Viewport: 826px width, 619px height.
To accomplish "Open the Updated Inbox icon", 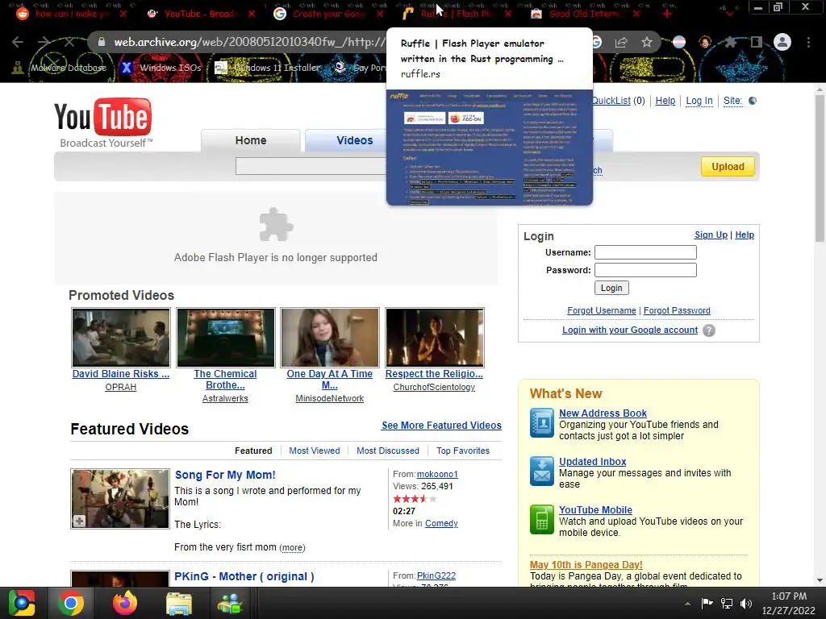I will tap(542, 471).
